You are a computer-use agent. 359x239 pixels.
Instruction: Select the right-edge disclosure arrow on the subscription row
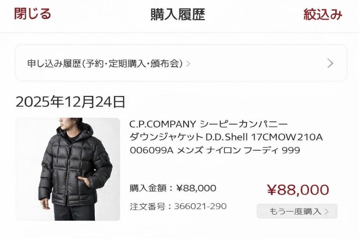pyautogui.click(x=330, y=63)
